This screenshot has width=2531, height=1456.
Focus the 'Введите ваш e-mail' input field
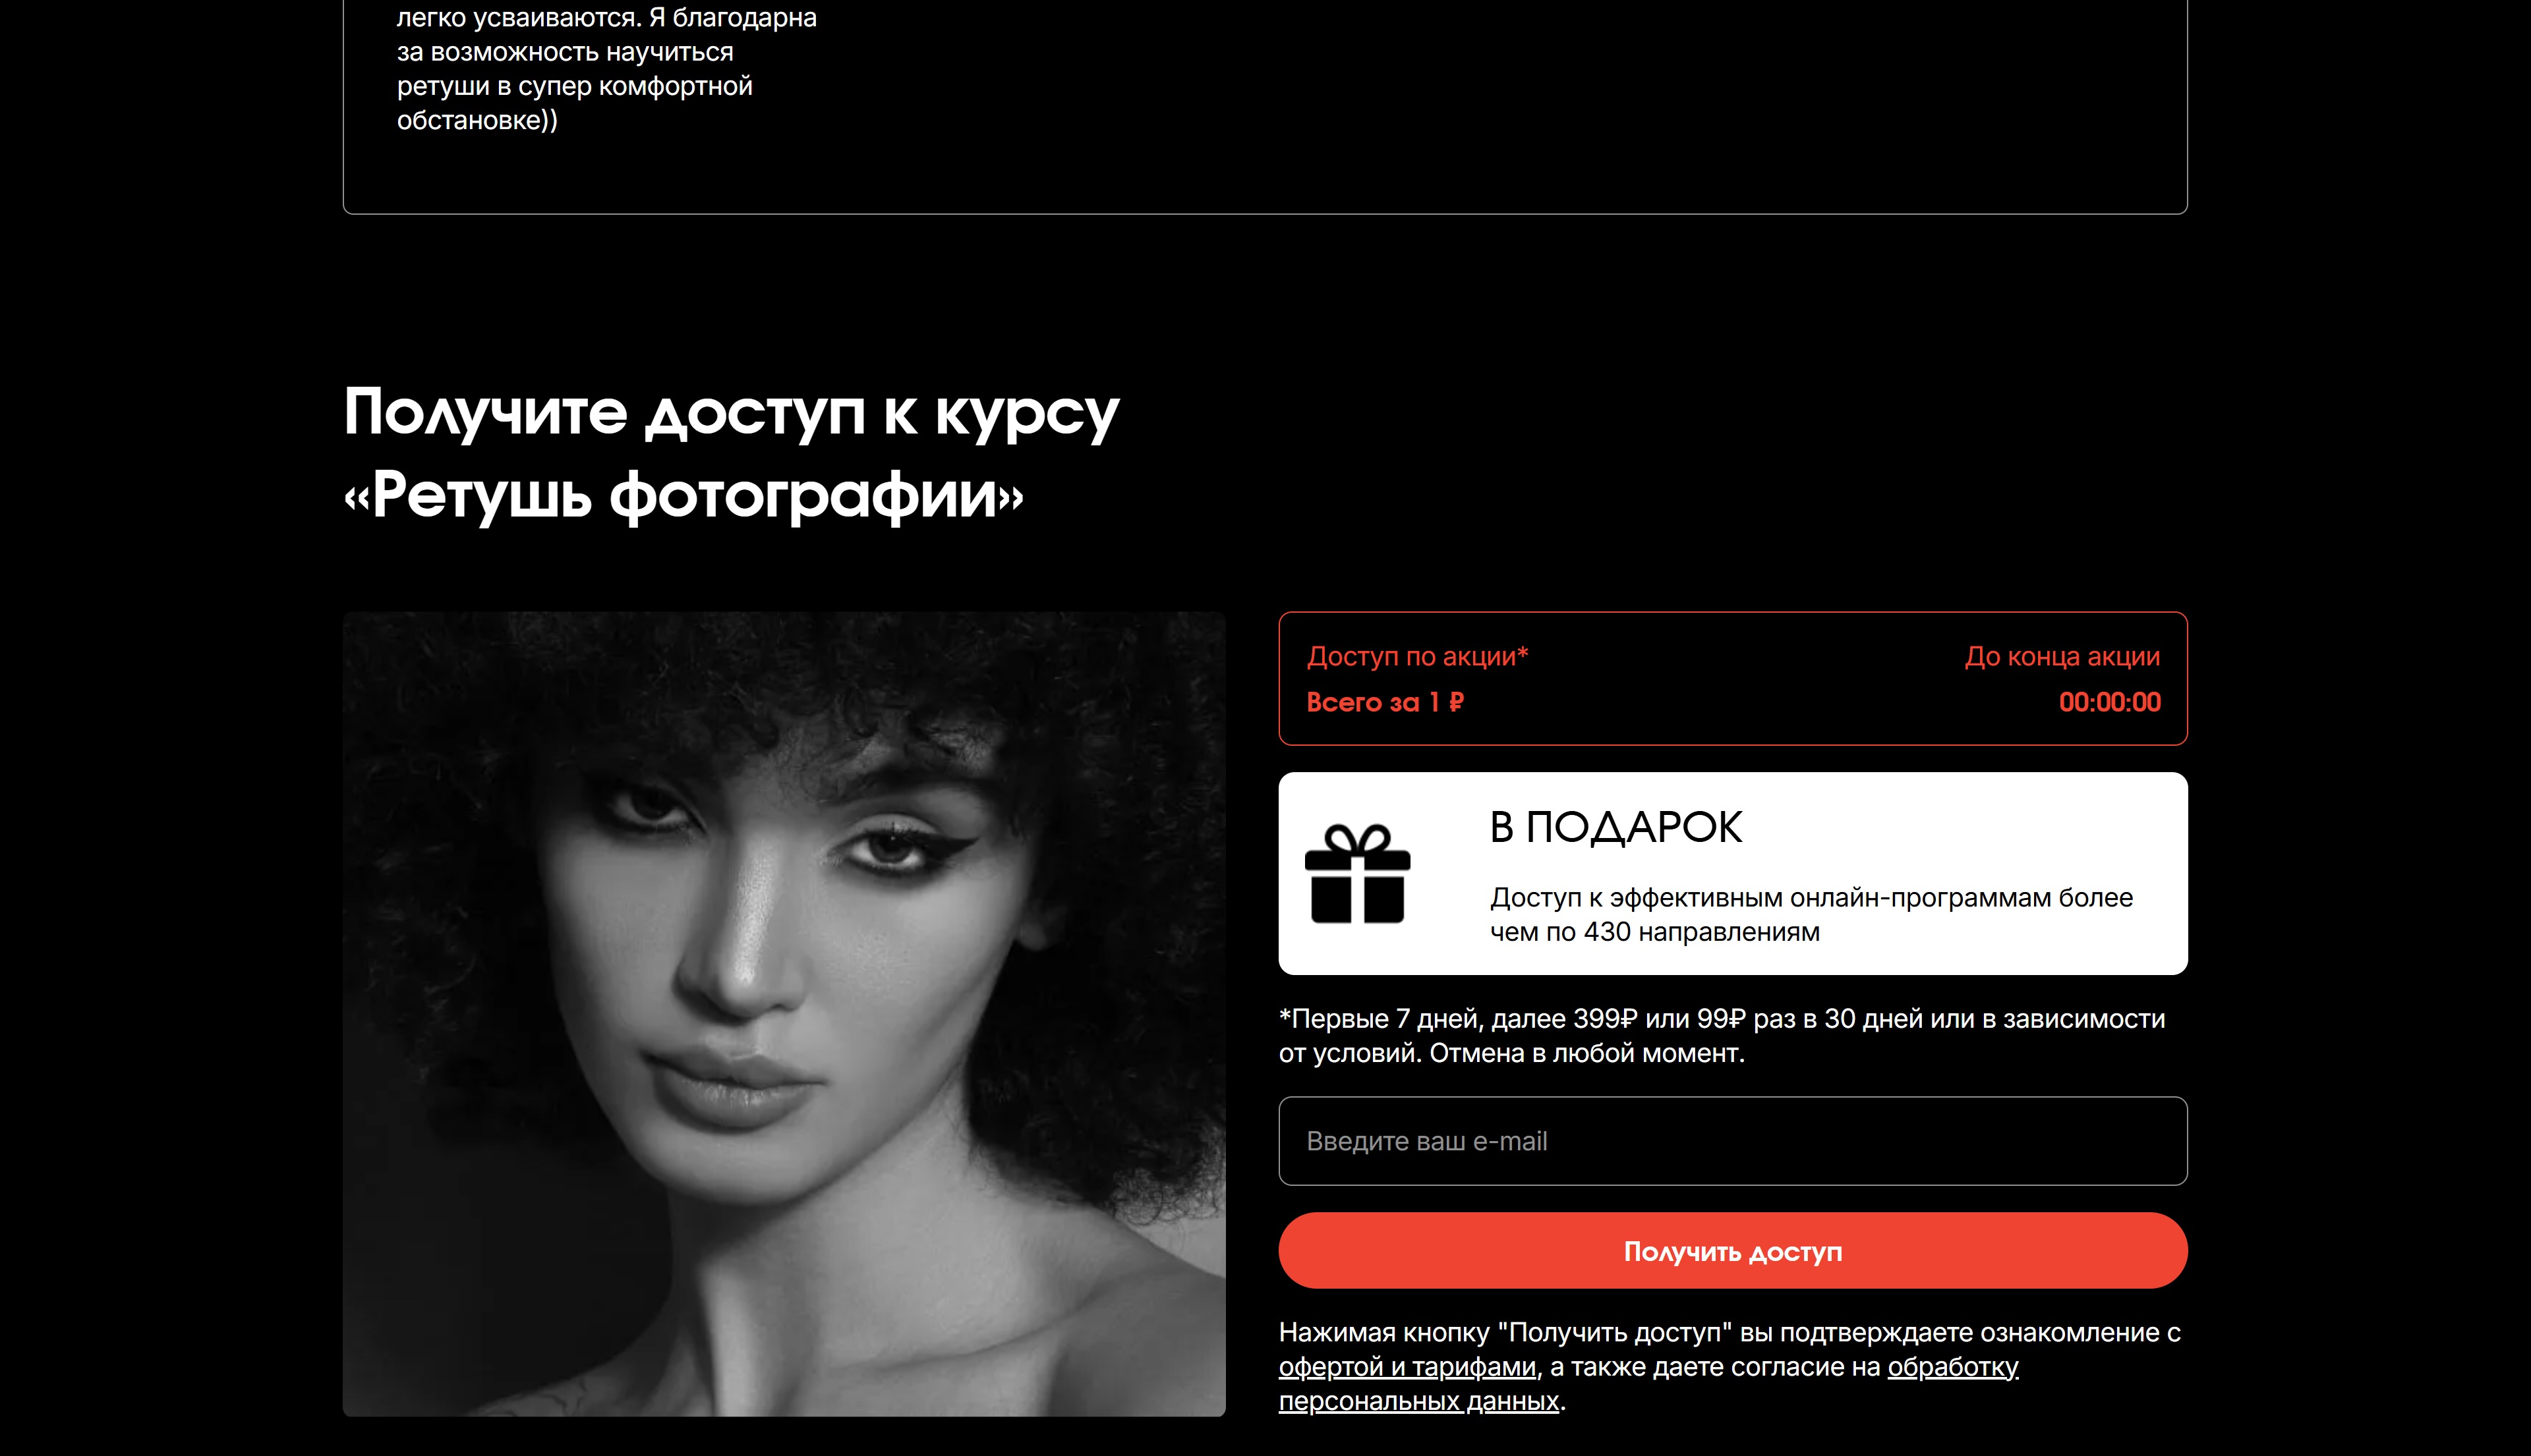point(1733,1141)
